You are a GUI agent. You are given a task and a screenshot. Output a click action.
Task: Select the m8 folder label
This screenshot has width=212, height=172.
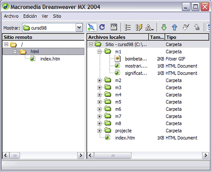click(118, 124)
